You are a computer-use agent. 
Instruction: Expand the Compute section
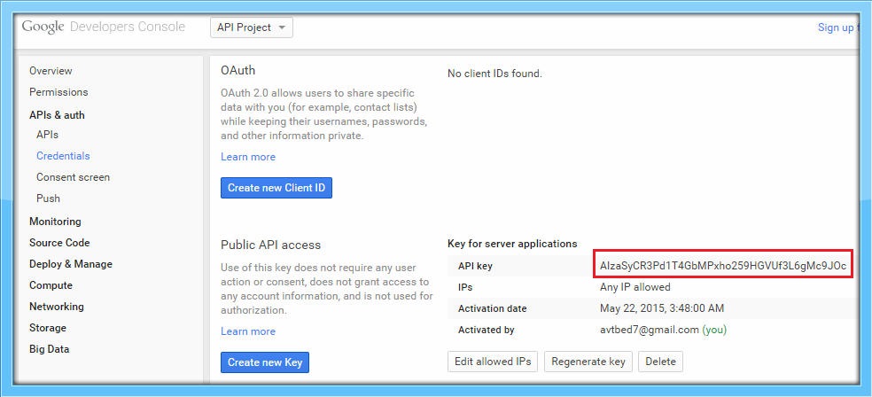pyautogui.click(x=51, y=285)
